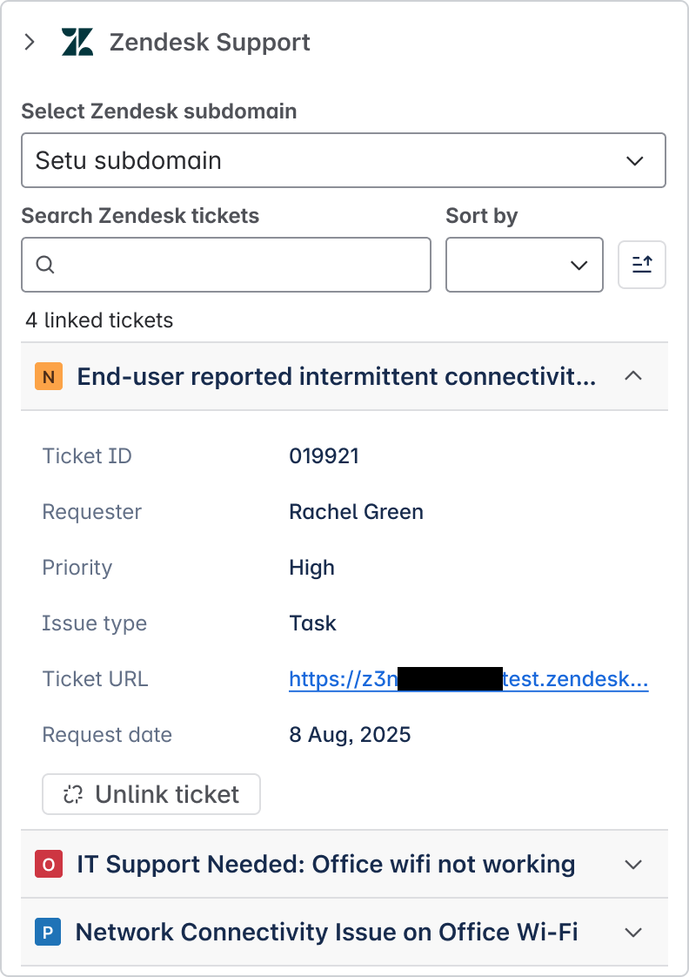This screenshot has width=689, height=977.
Task: Click the Unlink ticket button
Action: coord(151,794)
